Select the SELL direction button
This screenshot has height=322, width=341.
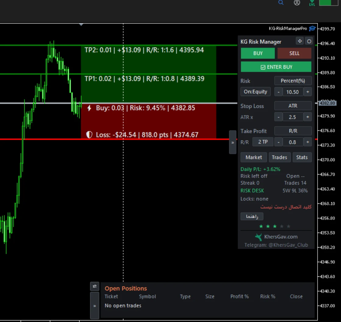[x=294, y=54]
